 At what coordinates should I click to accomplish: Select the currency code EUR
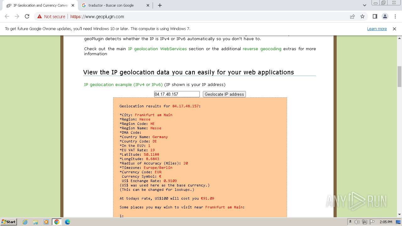click(x=158, y=172)
